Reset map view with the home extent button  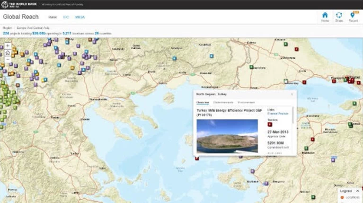click(x=8, y=53)
